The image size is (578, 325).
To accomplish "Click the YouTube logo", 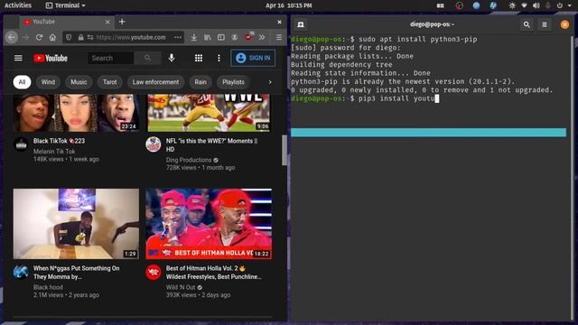I will [x=51, y=58].
